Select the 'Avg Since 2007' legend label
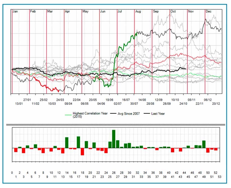Screen dimensions: 231x188 [129, 114]
